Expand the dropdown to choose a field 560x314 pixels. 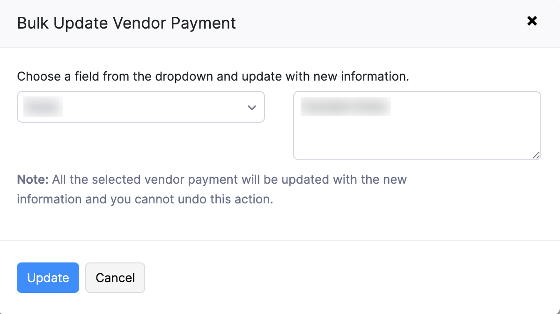coord(140,107)
